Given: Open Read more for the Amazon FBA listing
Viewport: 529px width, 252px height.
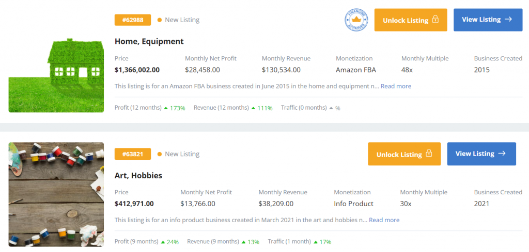Looking at the screenshot, I should point(396,86).
